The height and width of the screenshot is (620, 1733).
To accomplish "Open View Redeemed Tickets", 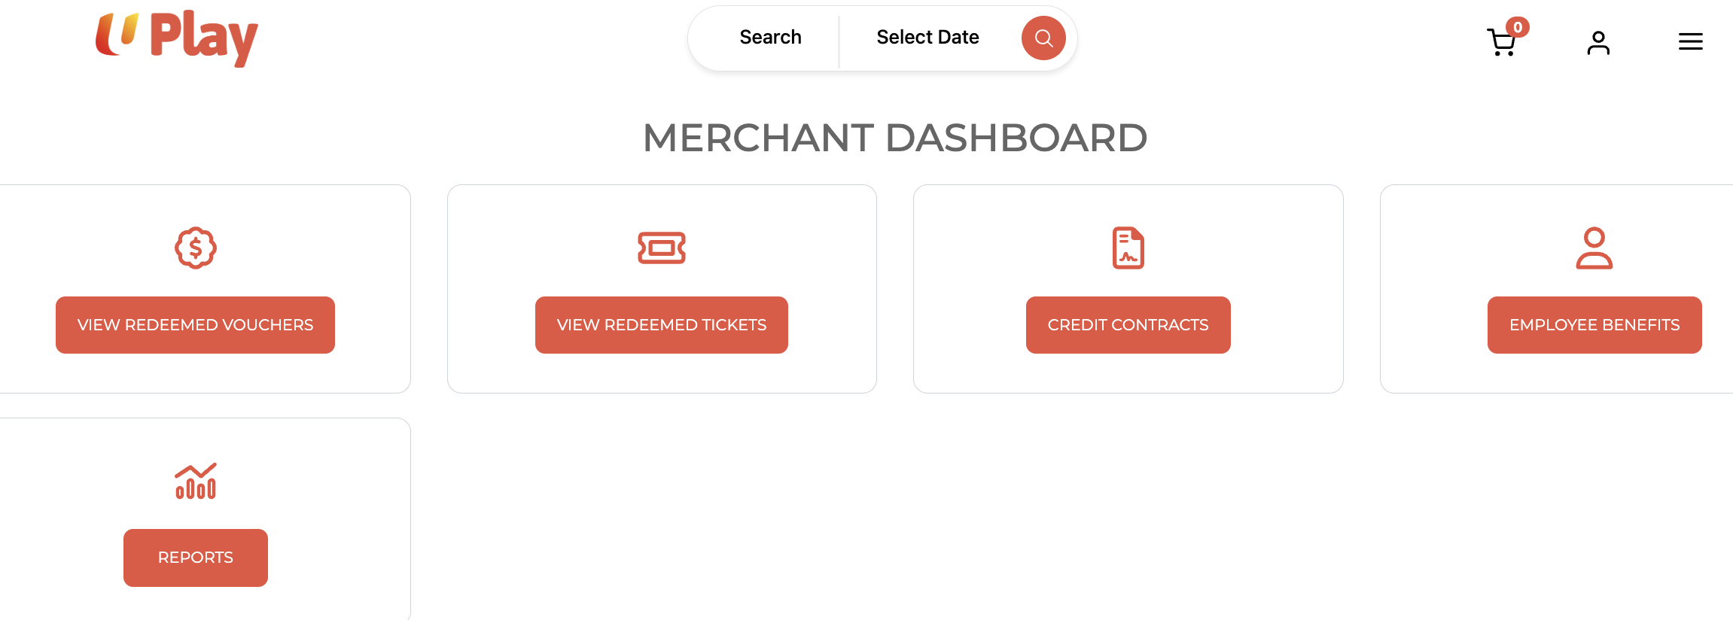I will [x=662, y=325].
